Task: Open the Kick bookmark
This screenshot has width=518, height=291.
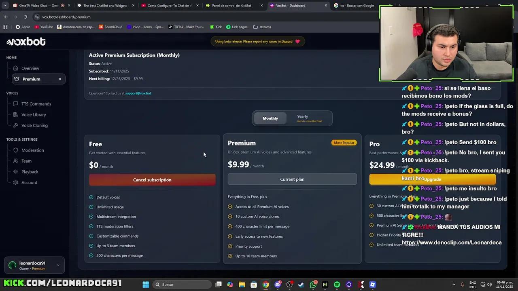Action: coord(216,27)
